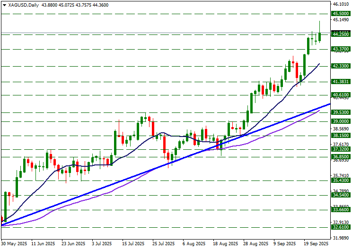
Task: Click the 42.3300 price level tag
Action: [x=341, y=66]
